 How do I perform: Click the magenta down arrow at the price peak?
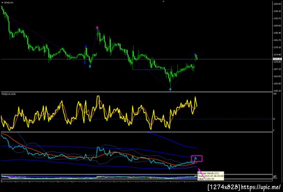point(97,28)
